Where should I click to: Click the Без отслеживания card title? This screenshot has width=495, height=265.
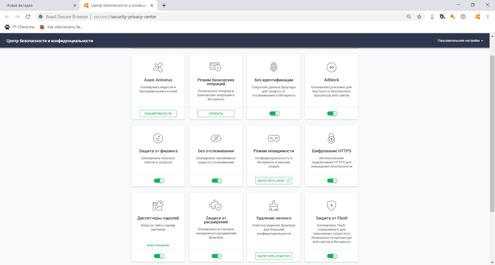(216, 151)
